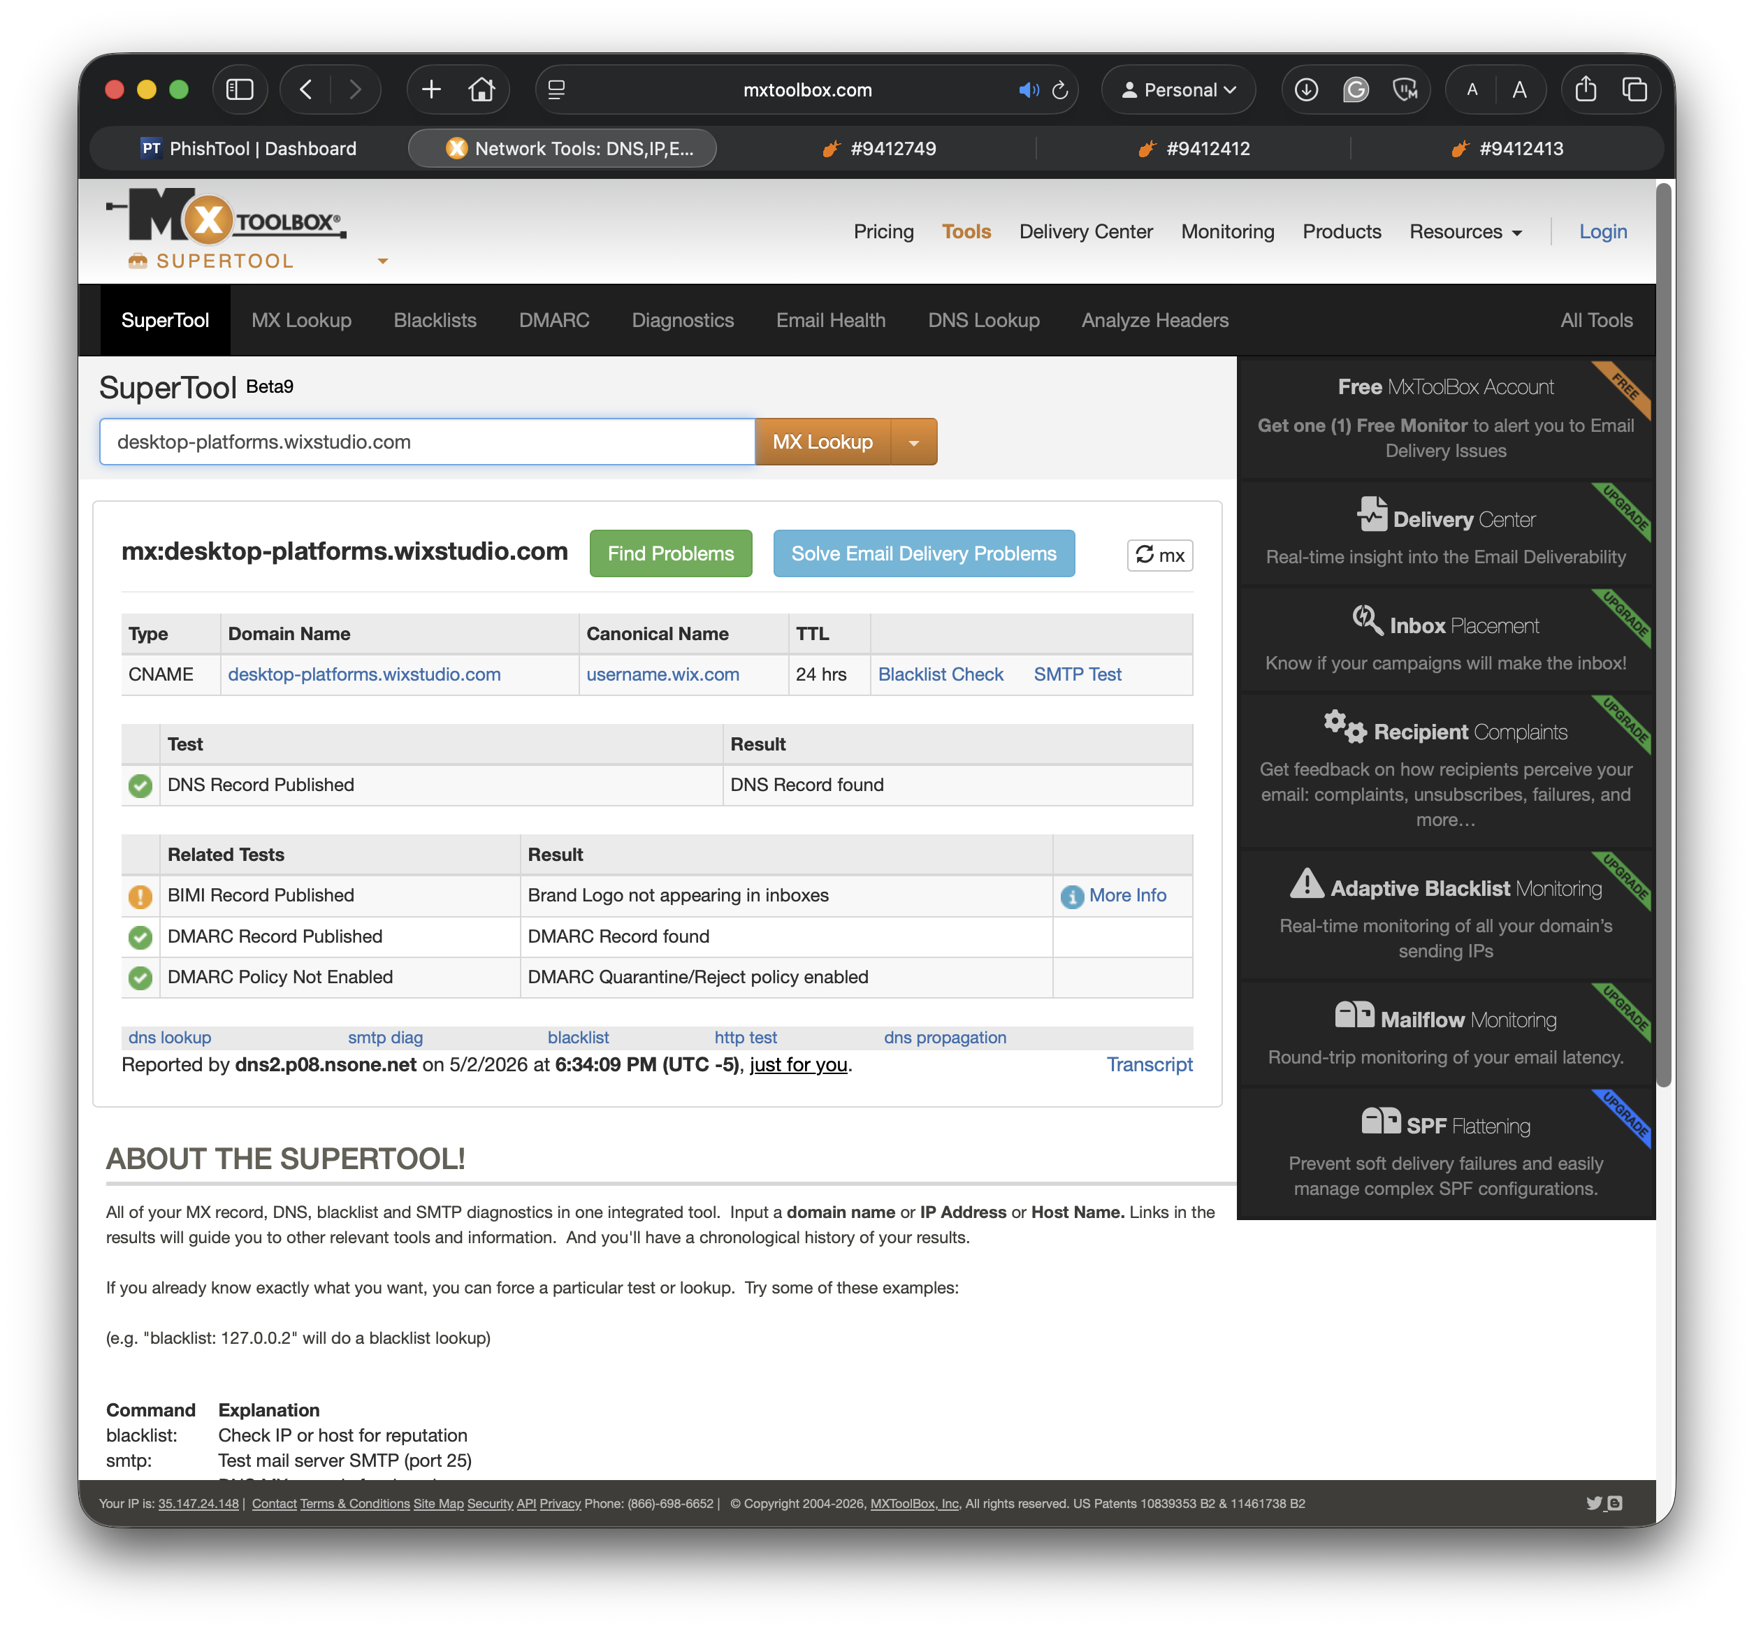Viewport: 1754px width, 1631px height.
Task: Click the Adaptive Blacklist warning triangle icon
Action: coord(1307,883)
